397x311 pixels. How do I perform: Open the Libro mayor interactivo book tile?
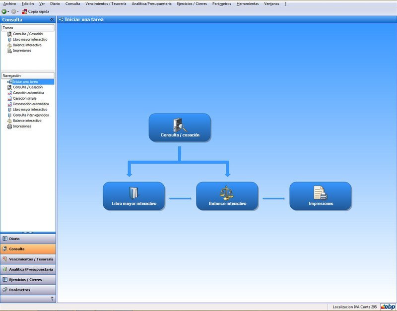tap(133, 196)
